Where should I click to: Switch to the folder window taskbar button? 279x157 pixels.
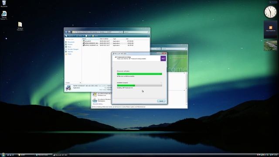pos(26,155)
